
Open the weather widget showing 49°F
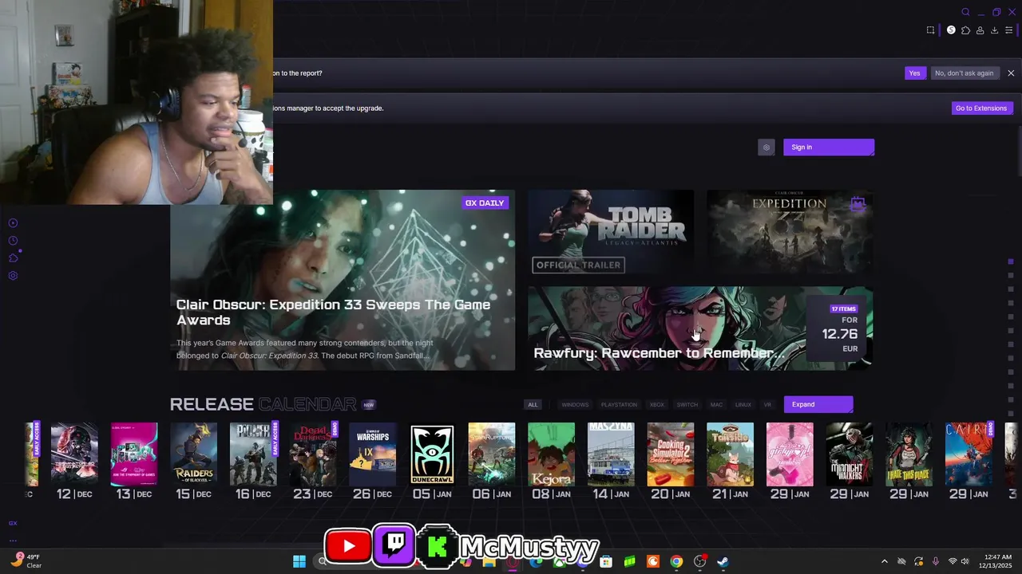[26, 561]
